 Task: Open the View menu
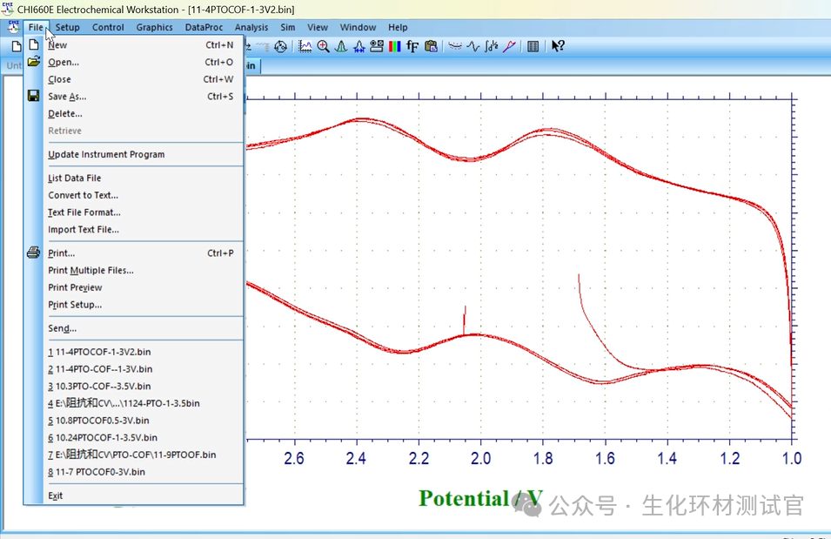[x=318, y=28]
